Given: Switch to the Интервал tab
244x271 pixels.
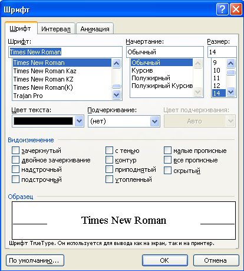Looking at the screenshot, I should tap(56, 29).
